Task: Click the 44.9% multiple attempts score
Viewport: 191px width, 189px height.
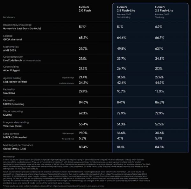Action: click(x=160, y=83)
